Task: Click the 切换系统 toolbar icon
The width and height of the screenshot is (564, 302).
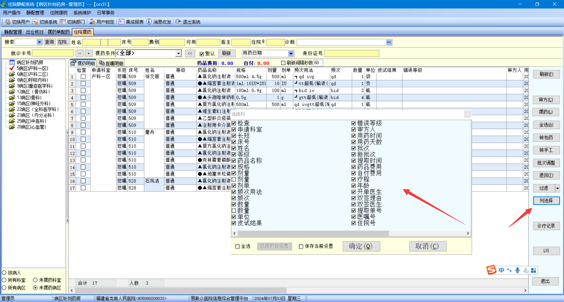Action: tap(35, 22)
